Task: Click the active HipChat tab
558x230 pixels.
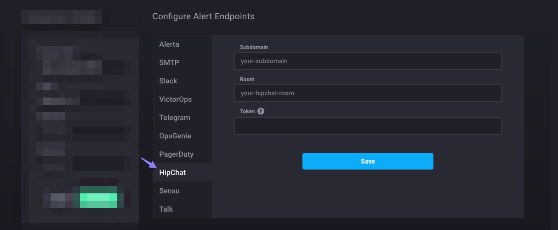Action: point(172,173)
